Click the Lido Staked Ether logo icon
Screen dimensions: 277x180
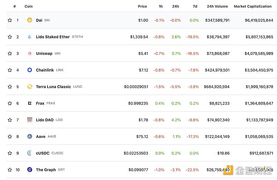coord(30,37)
